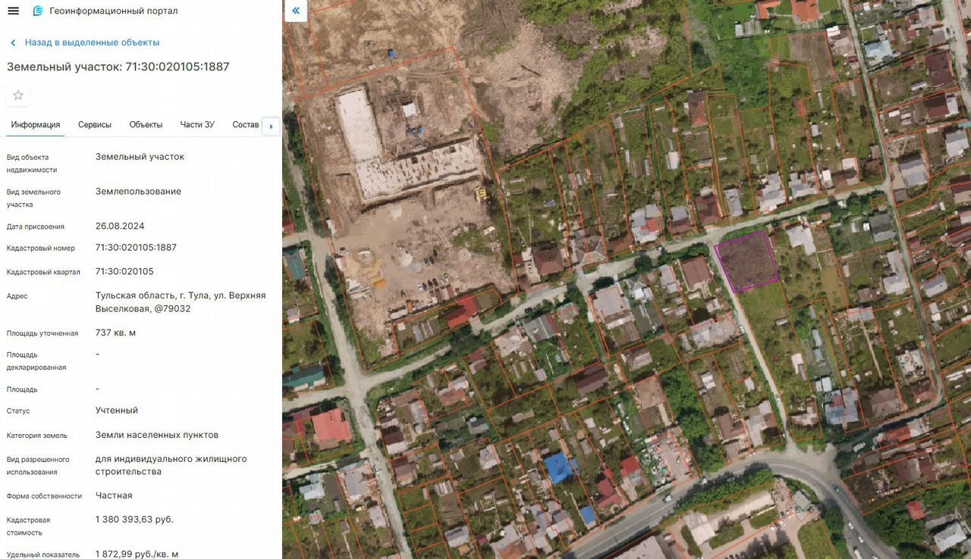Add the land parcel to favorites with star
The image size is (971, 559).
(18, 95)
